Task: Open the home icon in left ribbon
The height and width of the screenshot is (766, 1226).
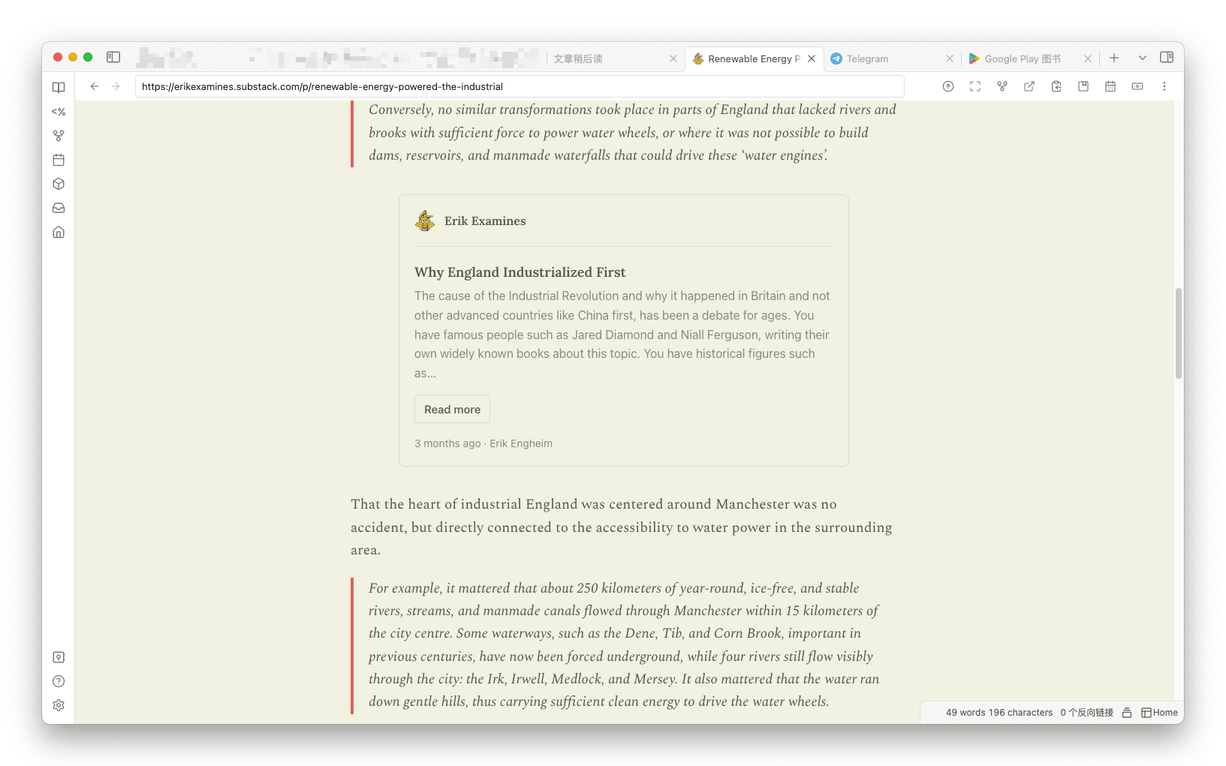Action: (x=59, y=232)
